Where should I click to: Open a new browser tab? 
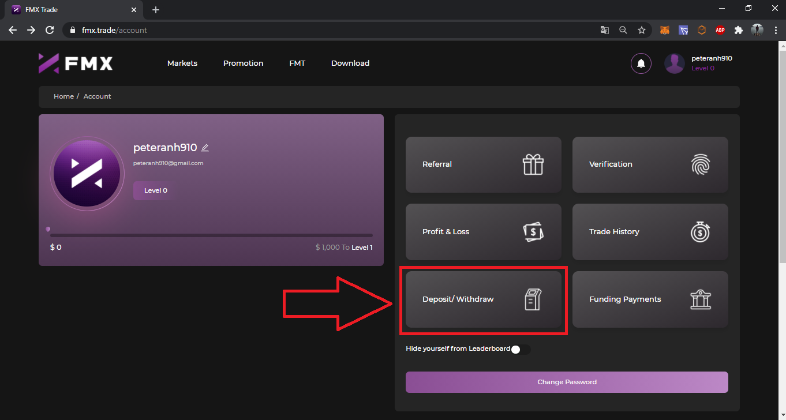(x=155, y=10)
